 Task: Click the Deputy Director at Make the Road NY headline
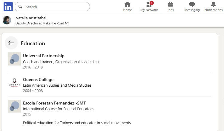click(42, 23)
